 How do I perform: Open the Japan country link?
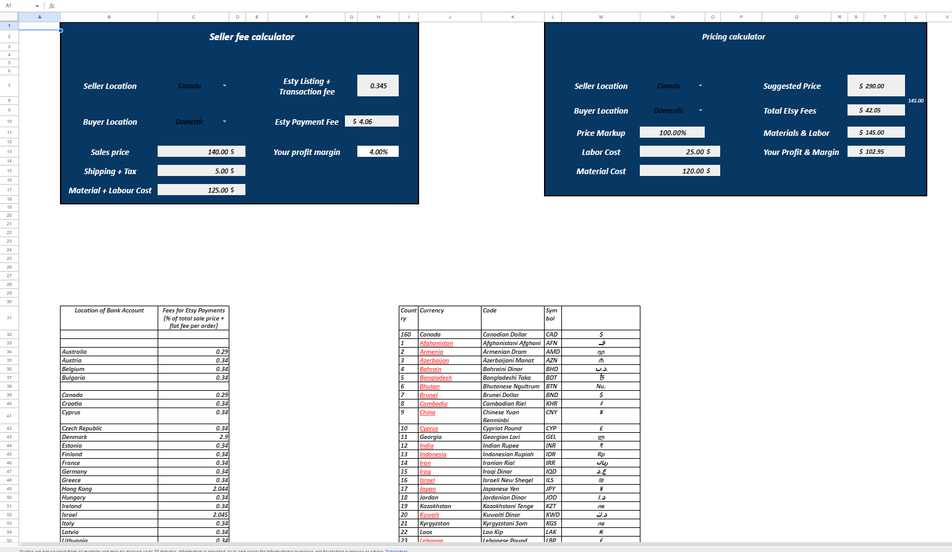[428, 489]
